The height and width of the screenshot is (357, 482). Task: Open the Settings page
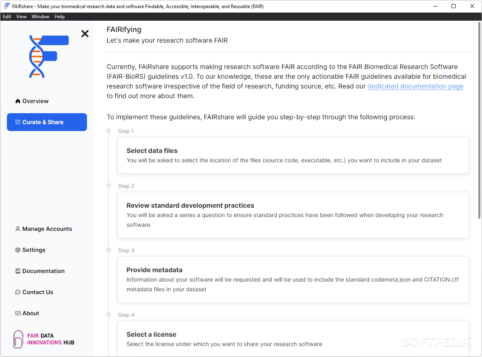pos(47,250)
